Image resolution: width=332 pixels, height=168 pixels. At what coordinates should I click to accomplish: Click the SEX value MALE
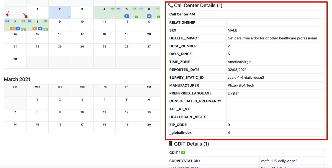click(232, 30)
